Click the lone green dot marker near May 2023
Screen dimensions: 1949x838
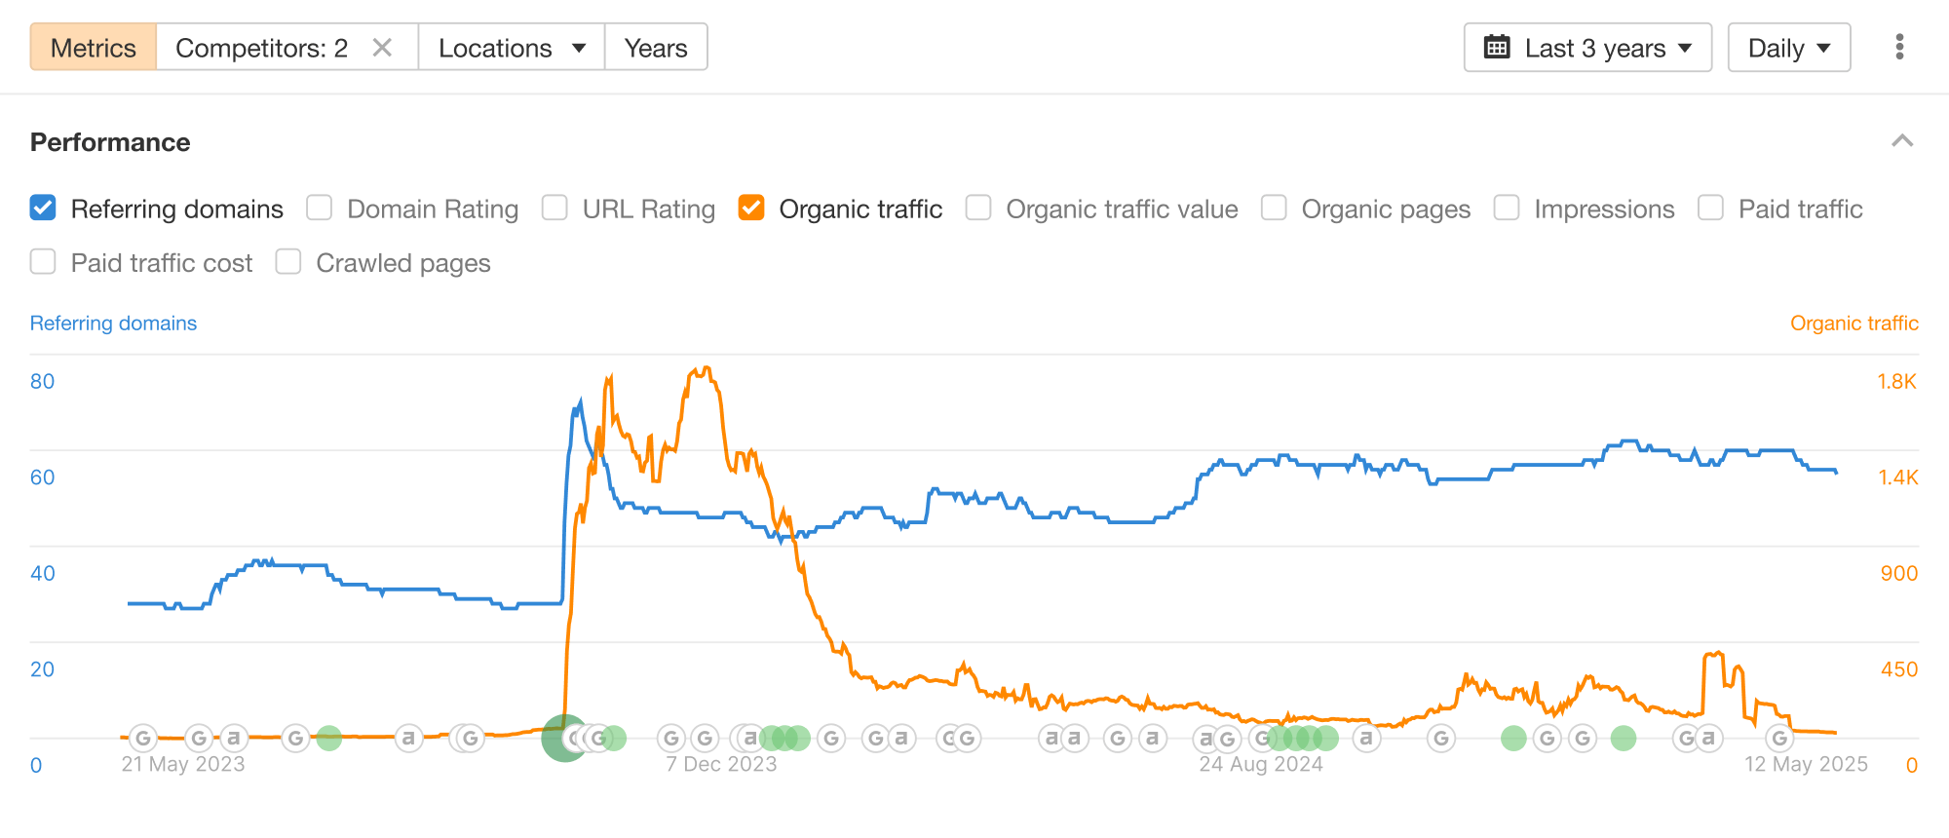(x=329, y=738)
